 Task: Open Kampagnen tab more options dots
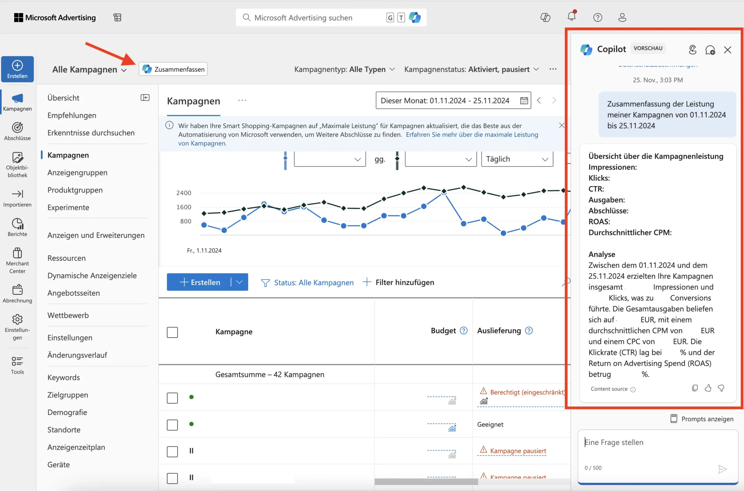pos(242,100)
